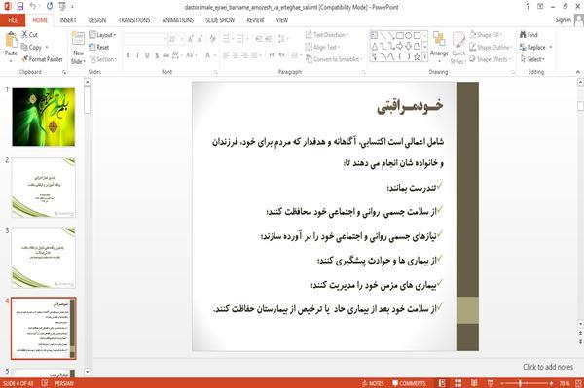The image size is (584, 388).
Task: Reset the slide layout with Reset
Action: (99, 48)
